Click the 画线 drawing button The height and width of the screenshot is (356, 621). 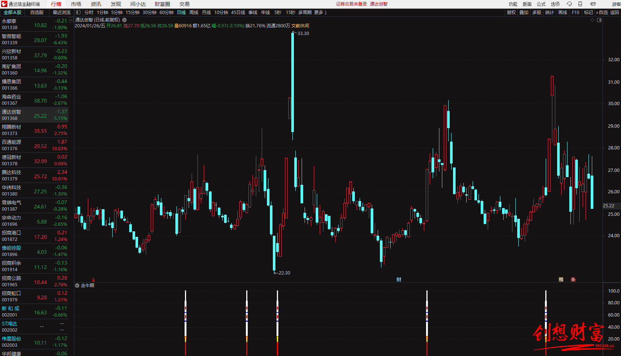coord(563,13)
